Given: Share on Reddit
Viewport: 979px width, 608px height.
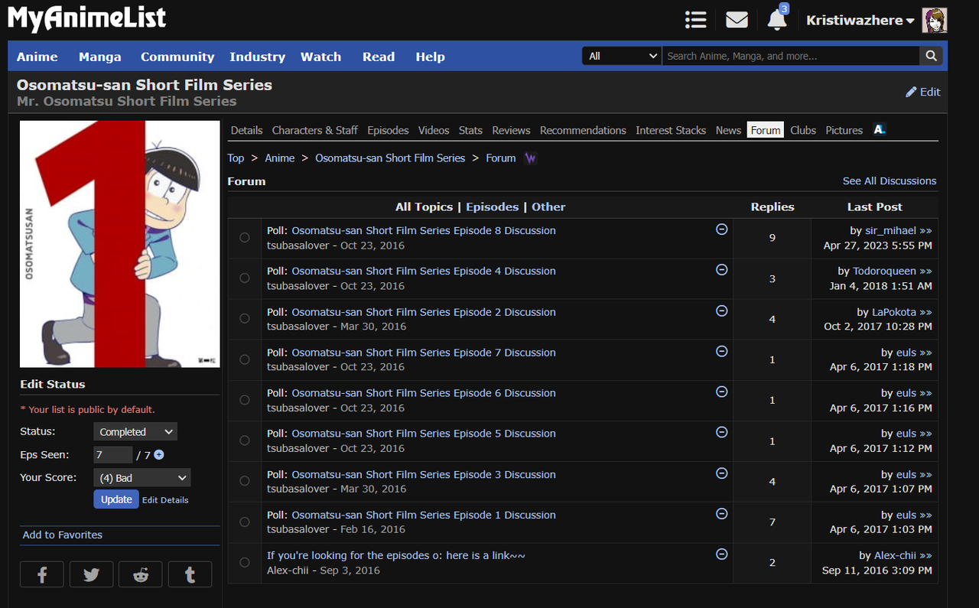Looking at the screenshot, I should 141,574.
